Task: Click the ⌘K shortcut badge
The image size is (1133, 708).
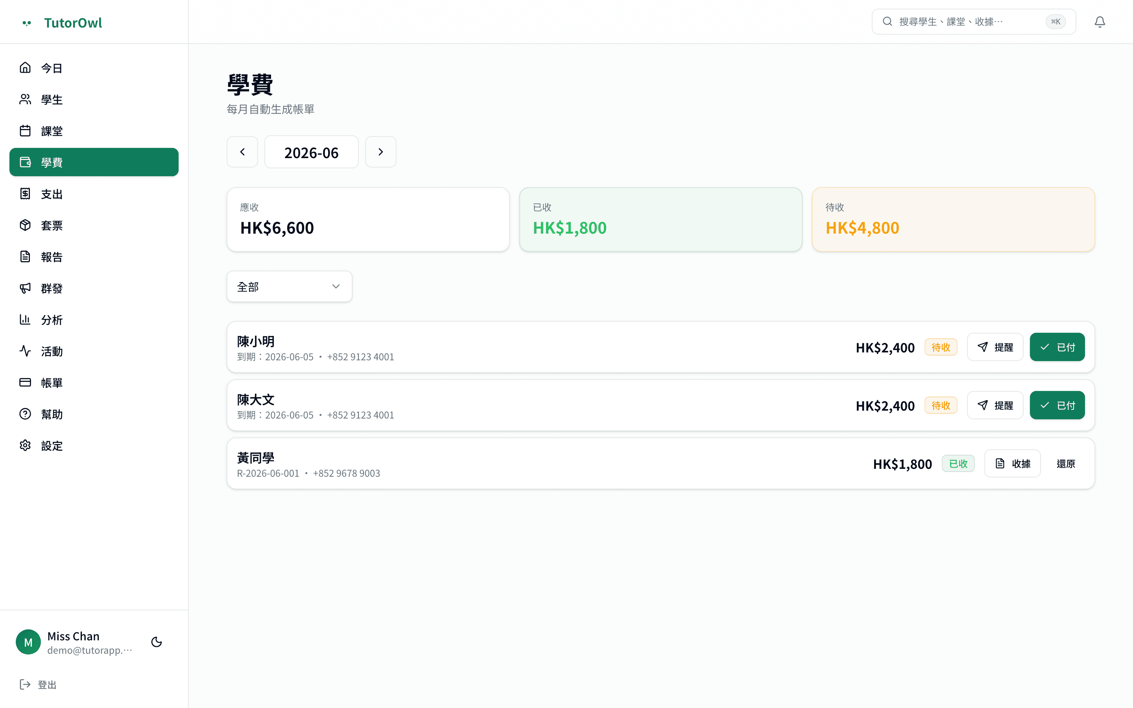Action: [x=1056, y=22]
